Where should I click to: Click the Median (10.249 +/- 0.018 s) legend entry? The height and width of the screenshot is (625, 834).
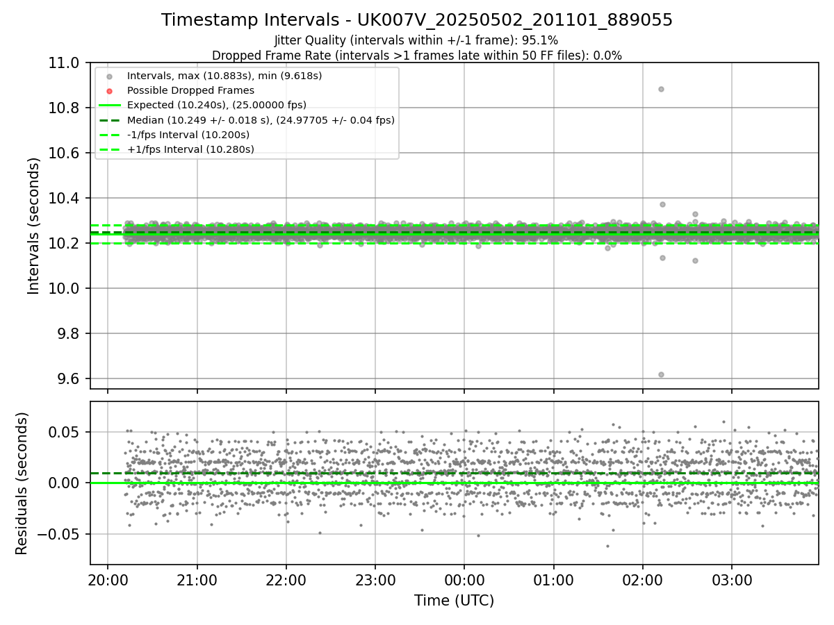261,120
